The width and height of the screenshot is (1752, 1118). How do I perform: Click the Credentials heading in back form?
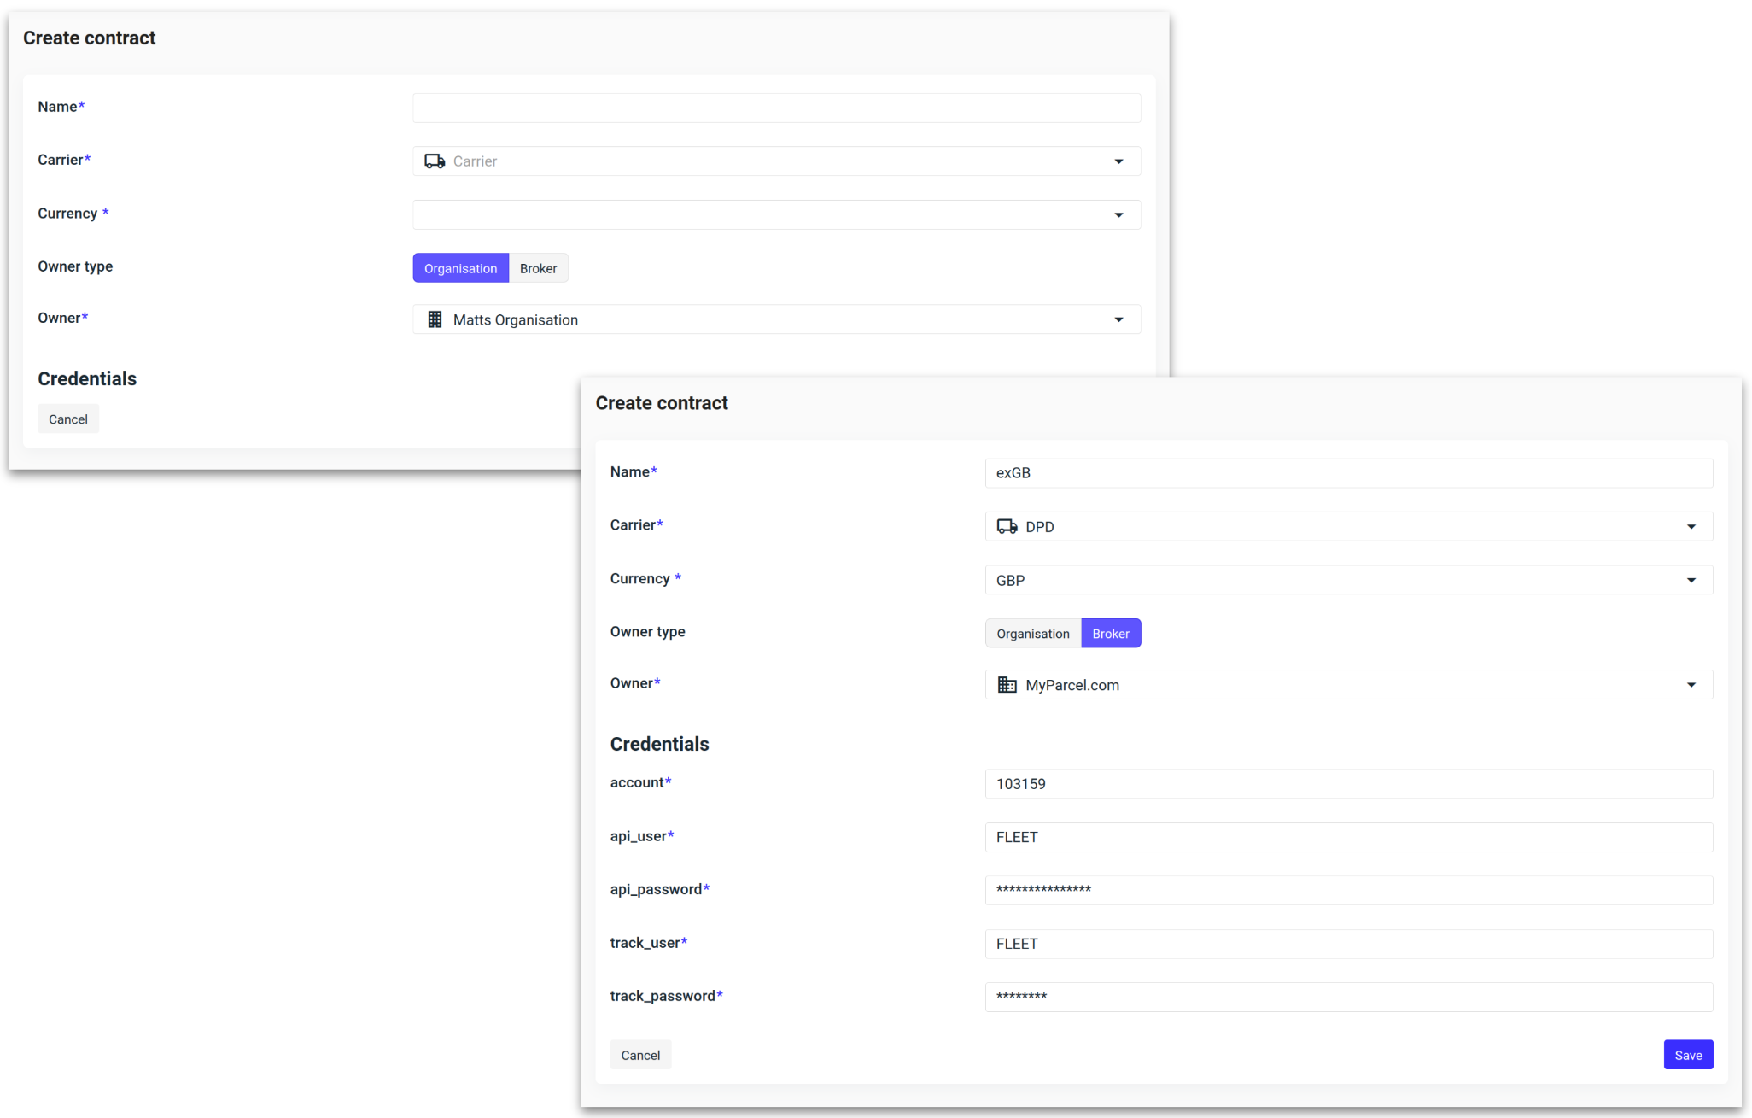tap(87, 378)
